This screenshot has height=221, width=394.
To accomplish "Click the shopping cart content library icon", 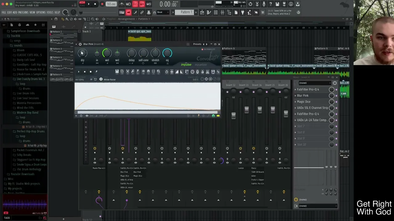I will [x=263, y=12].
